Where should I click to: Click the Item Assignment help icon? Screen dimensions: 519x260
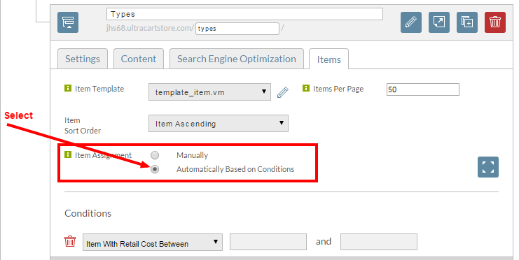coord(67,154)
